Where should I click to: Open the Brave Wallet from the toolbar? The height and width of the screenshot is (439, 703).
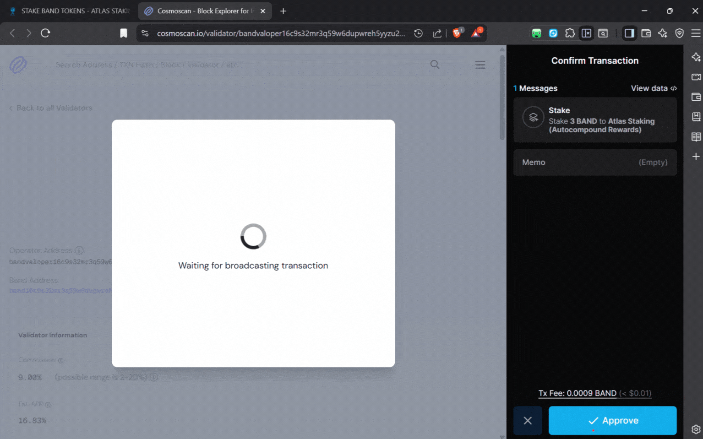coord(646,33)
